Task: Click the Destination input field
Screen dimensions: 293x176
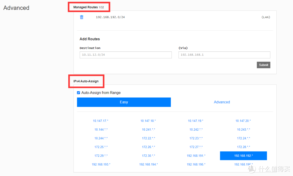Action: click(x=126, y=55)
